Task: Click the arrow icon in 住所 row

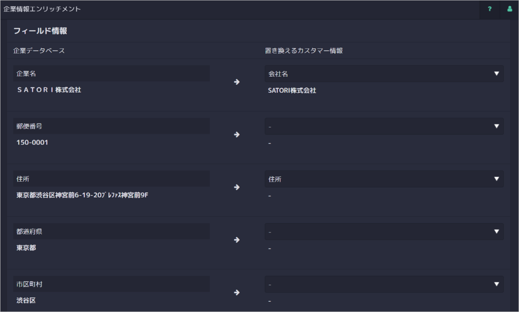Action: tap(237, 187)
